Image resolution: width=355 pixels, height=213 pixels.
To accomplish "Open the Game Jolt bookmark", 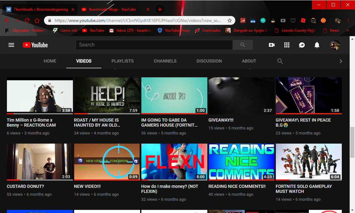I will coord(65,30).
